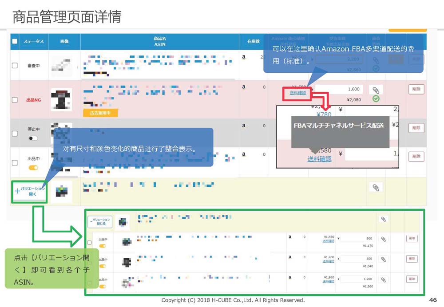Click 削除 button in the 停止中 row

416,128
